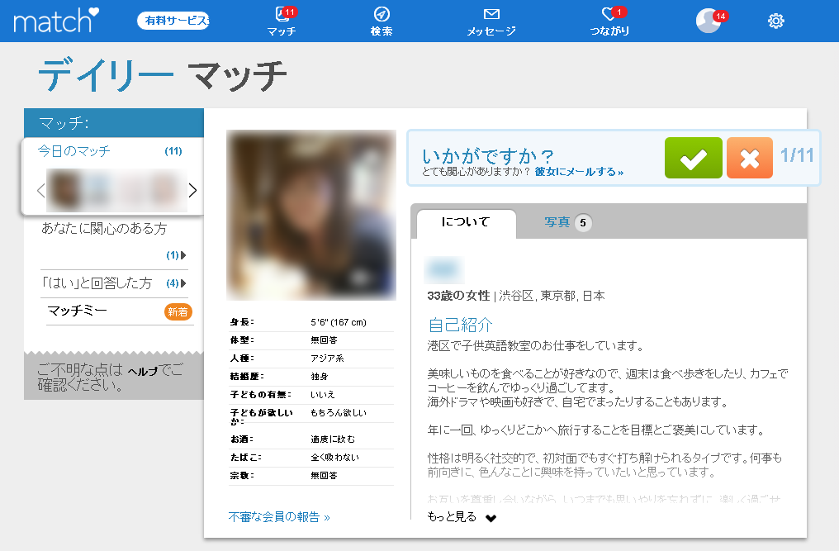Screen dimensions: 839x551
Task: Select マッチミー with the 新着 badge
Action: [78, 311]
